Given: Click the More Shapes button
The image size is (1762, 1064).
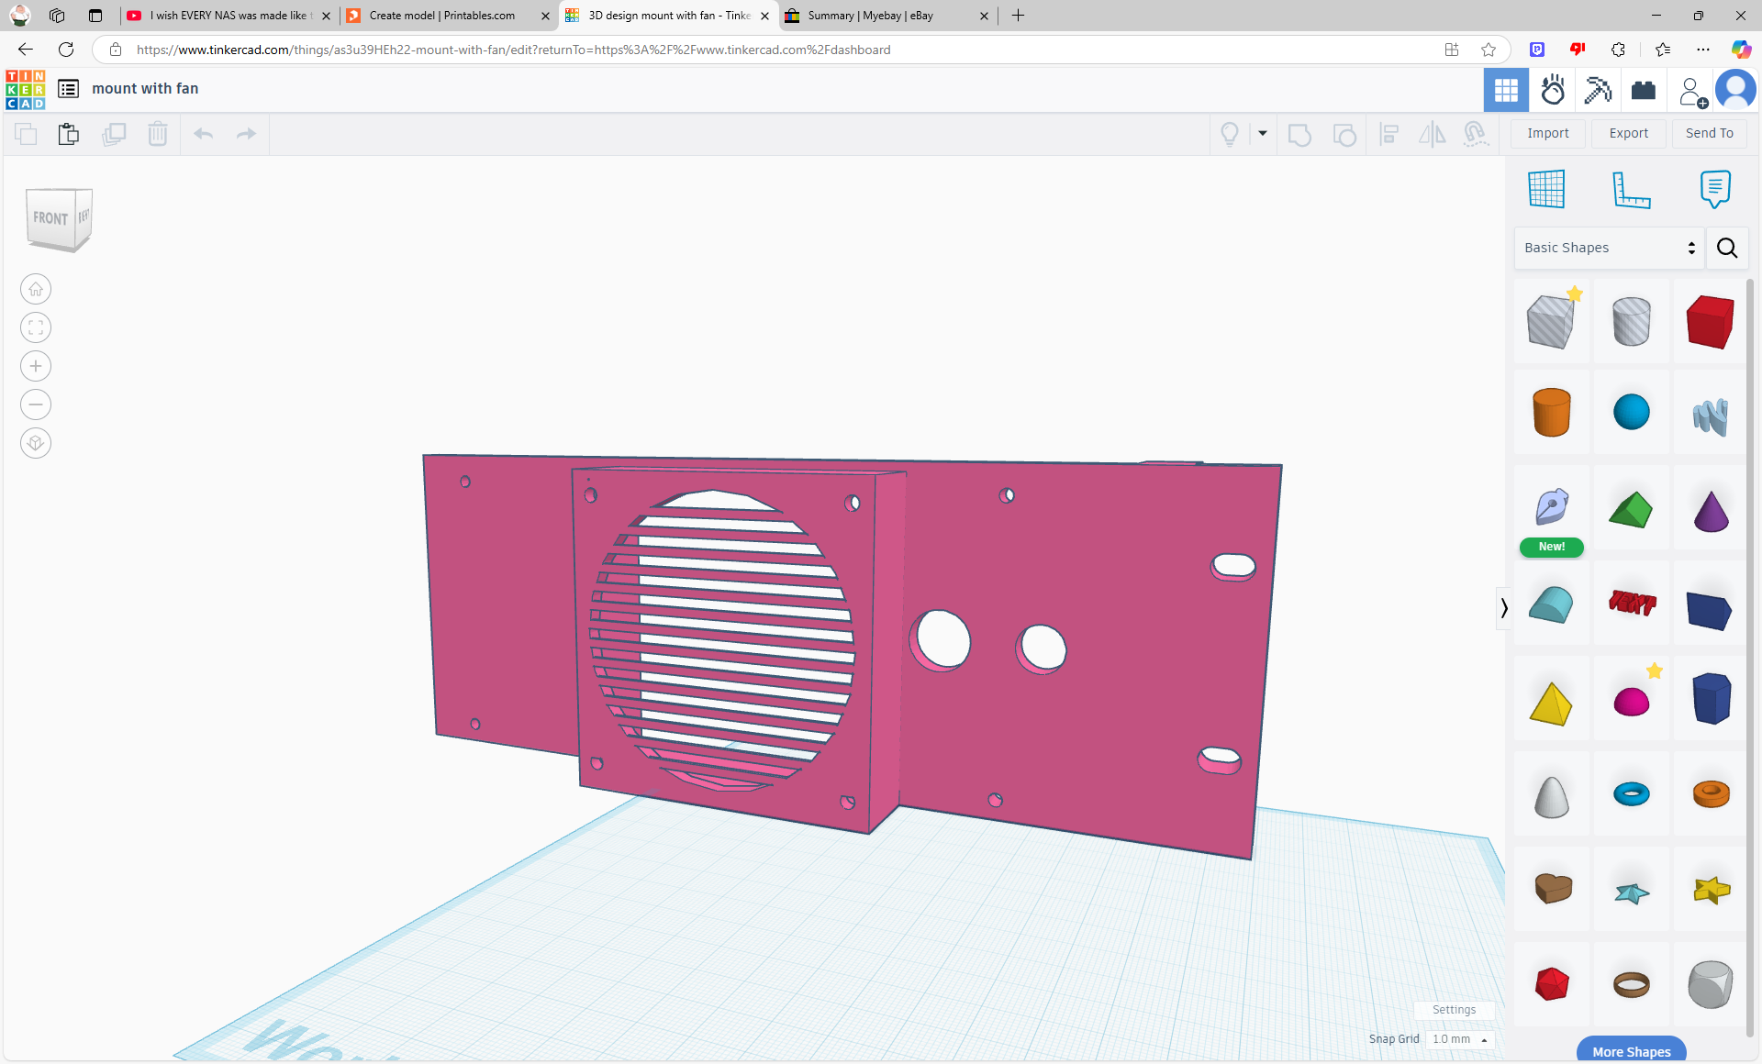Looking at the screenshot, I should (1632, 1051).
